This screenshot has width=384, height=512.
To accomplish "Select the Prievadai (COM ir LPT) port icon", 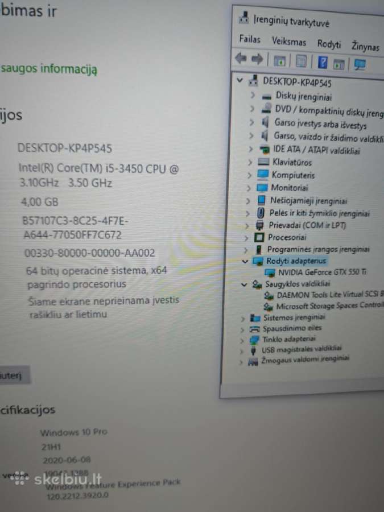I will [x=259, y=225].
